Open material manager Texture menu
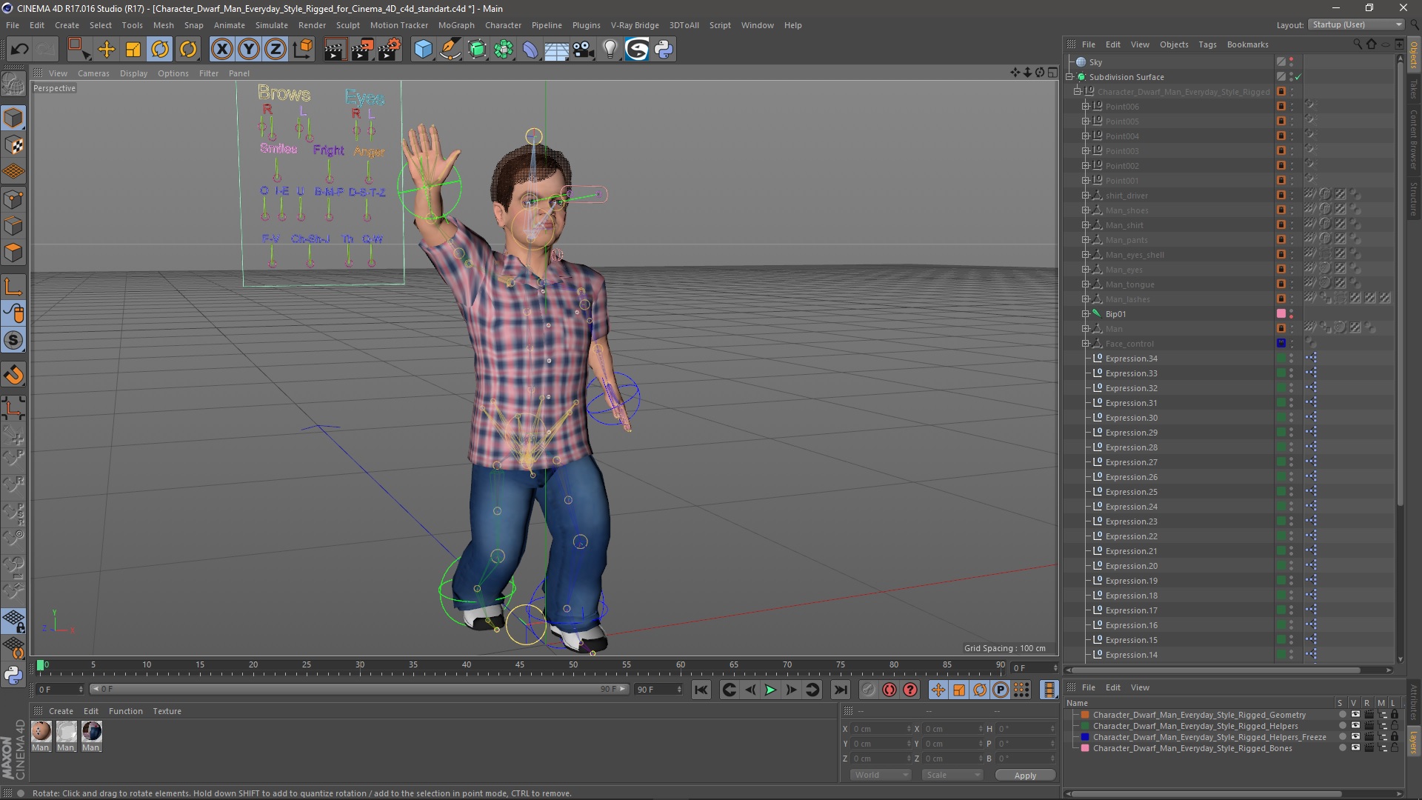Viewport: 1422px width, 800px height. [167, 711]
